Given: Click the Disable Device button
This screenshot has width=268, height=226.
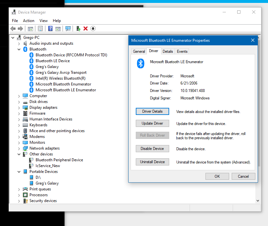Looking at the screenshot, I should tap(152, 149).
